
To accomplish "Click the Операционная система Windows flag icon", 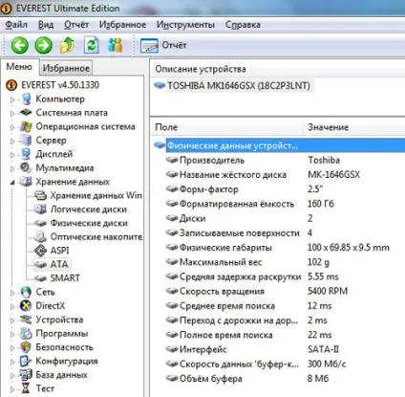I will click(26, 126).
